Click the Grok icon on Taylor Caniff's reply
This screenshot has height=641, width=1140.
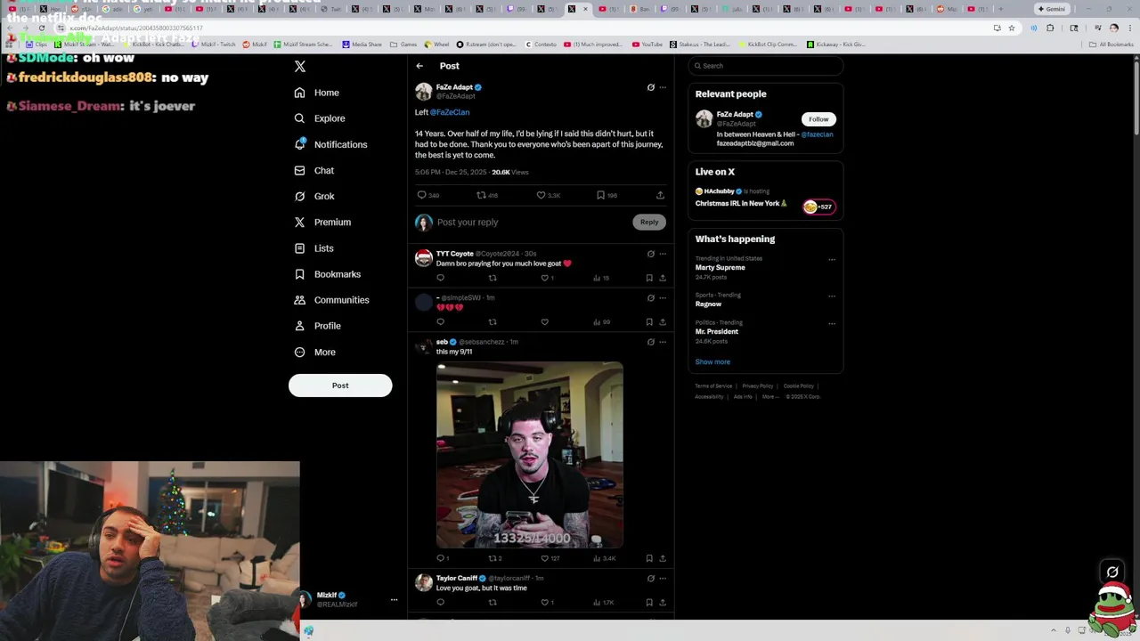pos(650,579)
